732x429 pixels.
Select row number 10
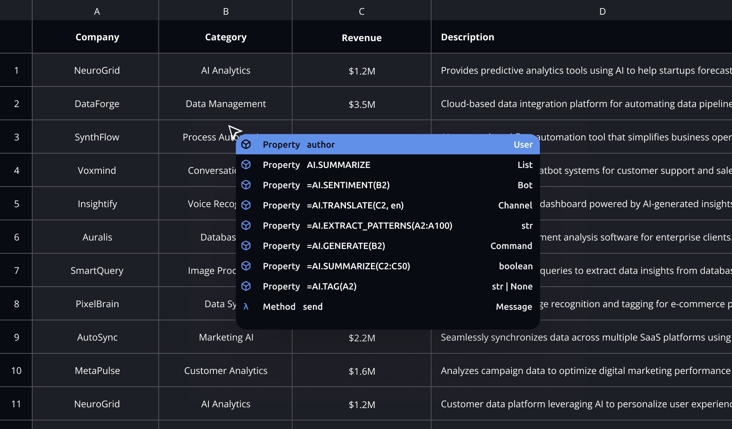(16, 370)
